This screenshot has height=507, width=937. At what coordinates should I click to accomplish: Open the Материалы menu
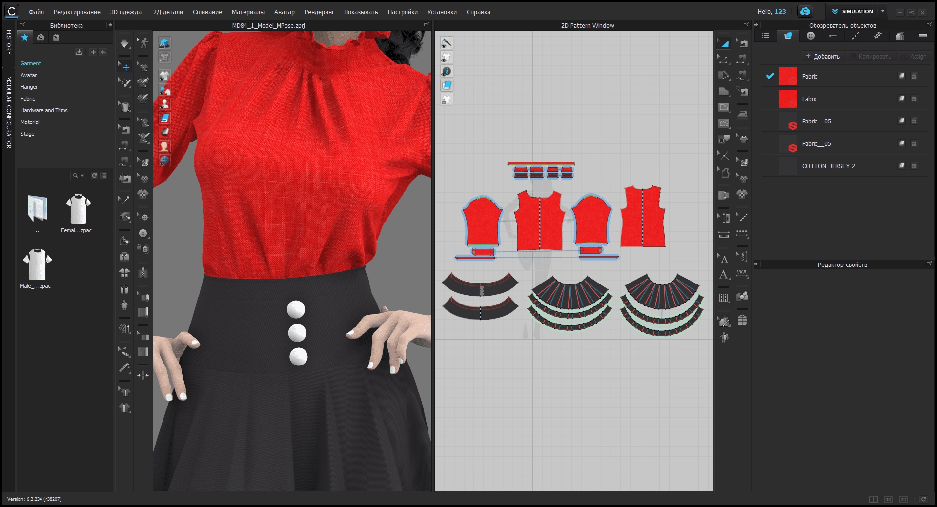[248, 12]
